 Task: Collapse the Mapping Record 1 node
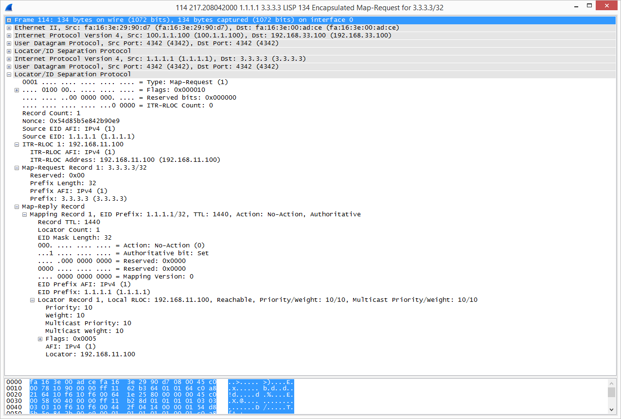point(25,214)
